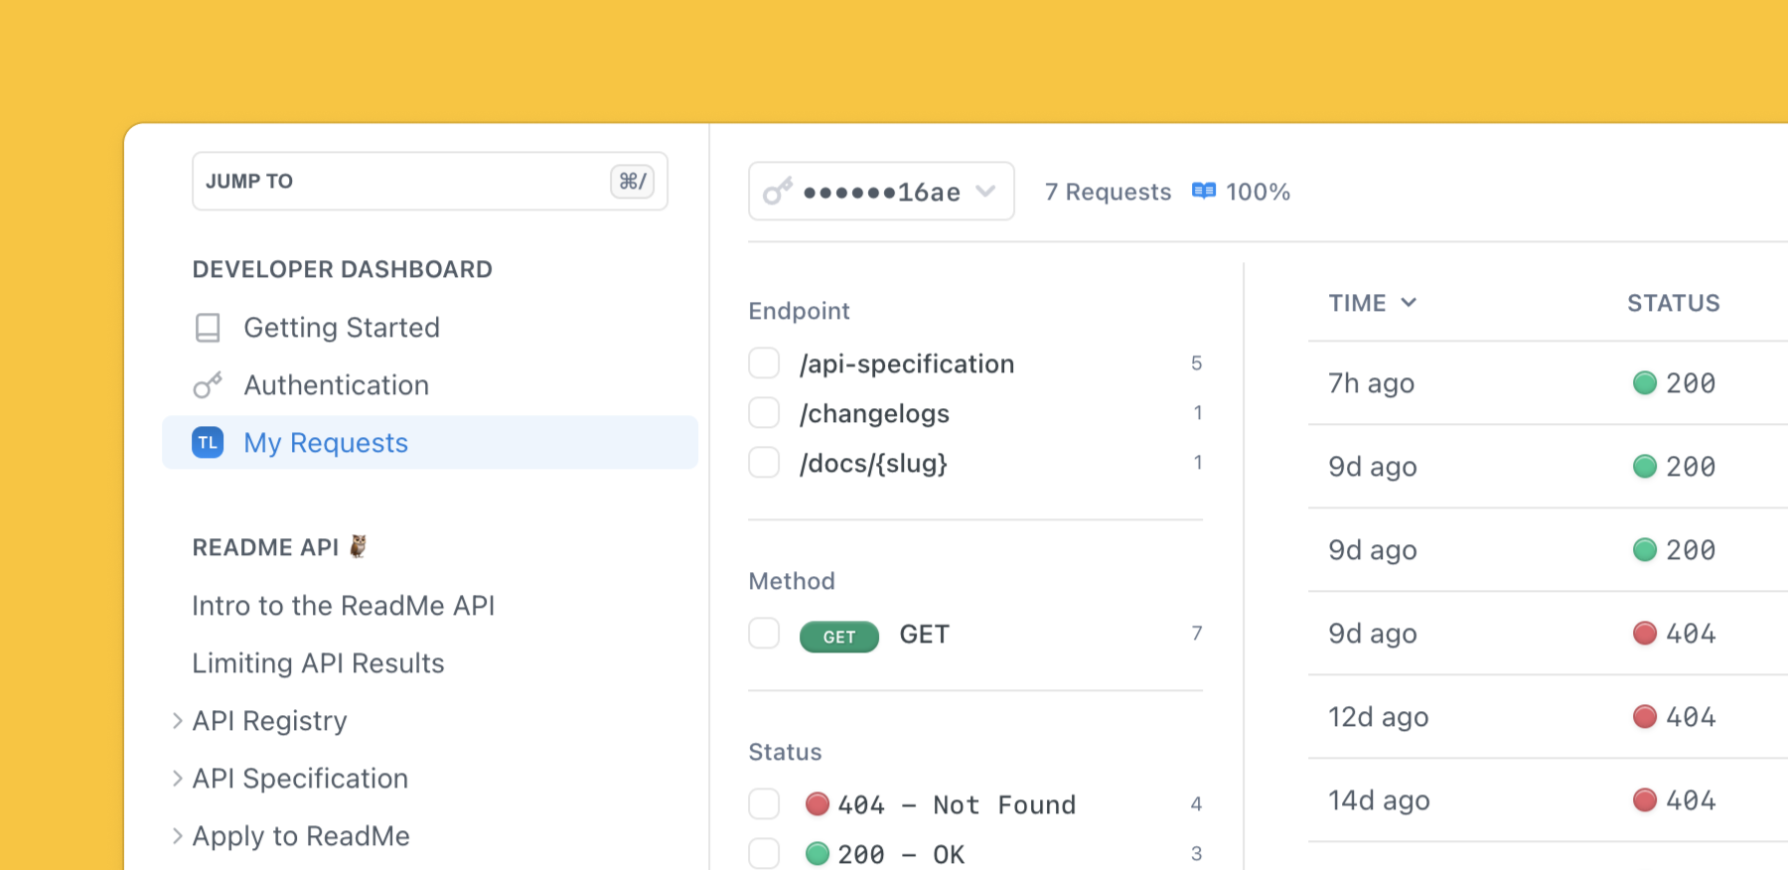Click the key icon in API key selector
Image resolution: width=1788 pixels, height=870 pixels.
coord(778,191)
